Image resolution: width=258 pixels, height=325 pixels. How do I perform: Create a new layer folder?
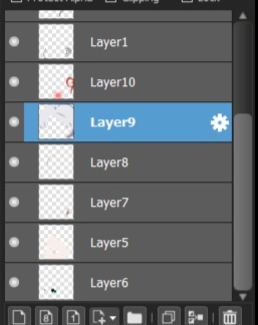pyautogui.click(x=135, y=316)
